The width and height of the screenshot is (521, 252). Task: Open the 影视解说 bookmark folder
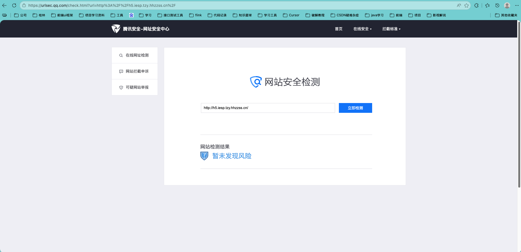[436, 15]
